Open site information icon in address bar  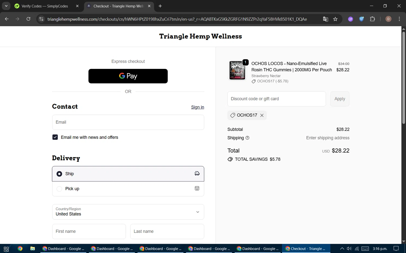41,19
